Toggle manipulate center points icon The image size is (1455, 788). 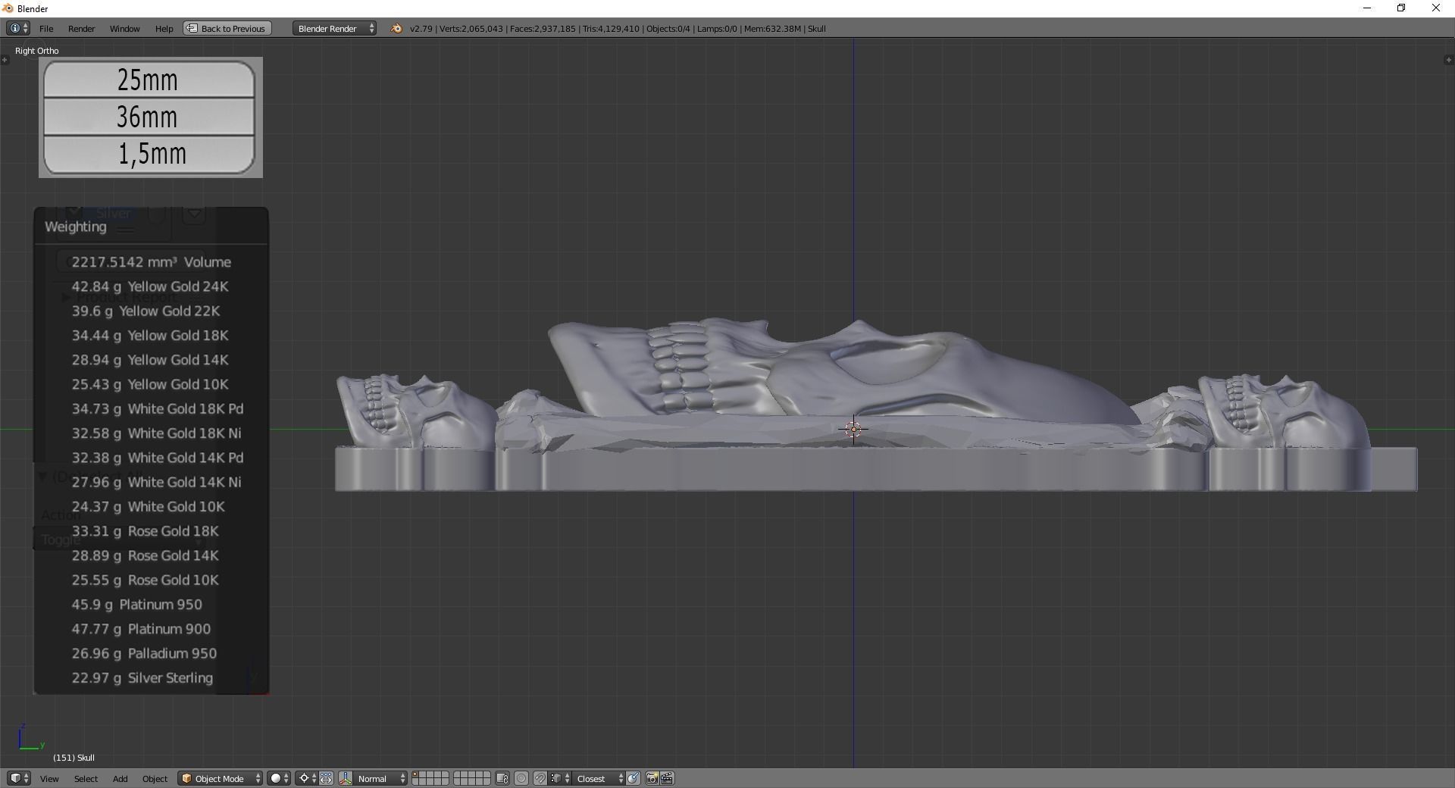click(x=326, y=778)
